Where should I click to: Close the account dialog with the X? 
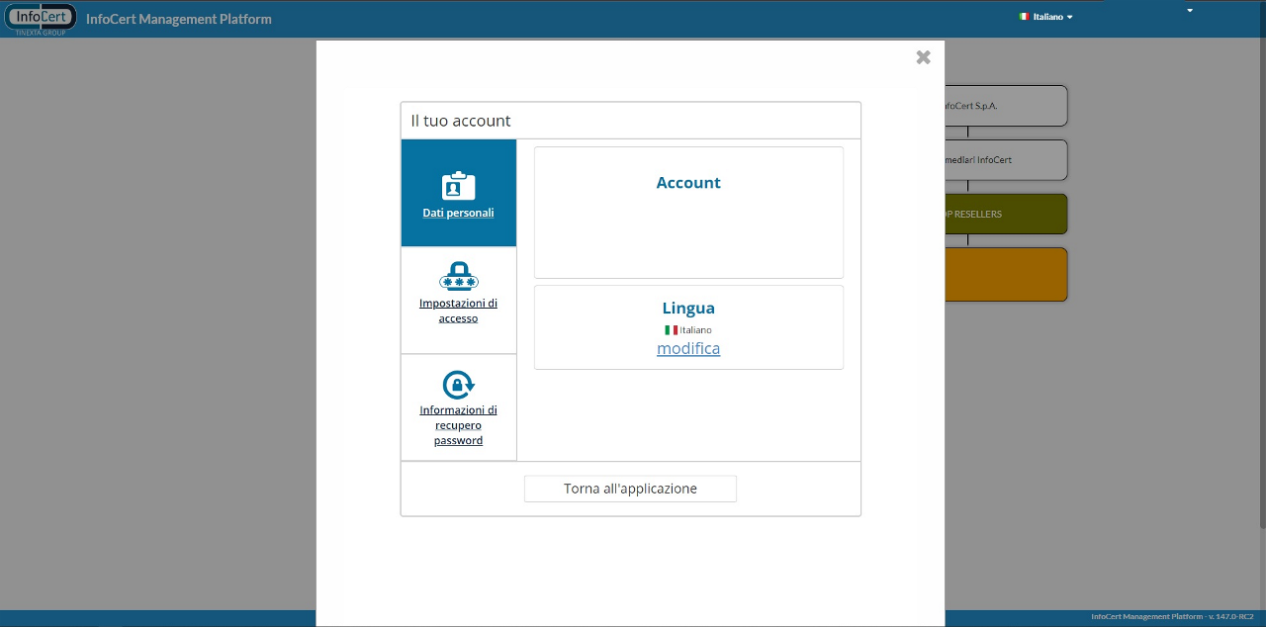pyautogui.click(x=923, y=57)
